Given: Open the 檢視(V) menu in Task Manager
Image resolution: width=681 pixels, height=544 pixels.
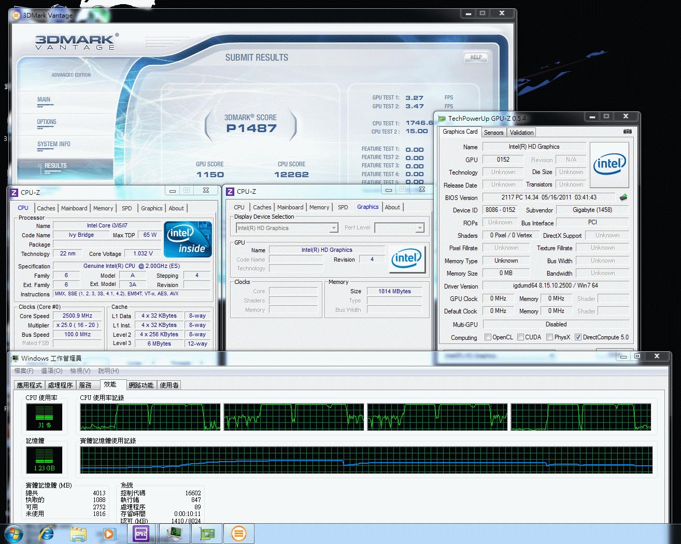Looking at the screenshot, I should pos(80,371).
